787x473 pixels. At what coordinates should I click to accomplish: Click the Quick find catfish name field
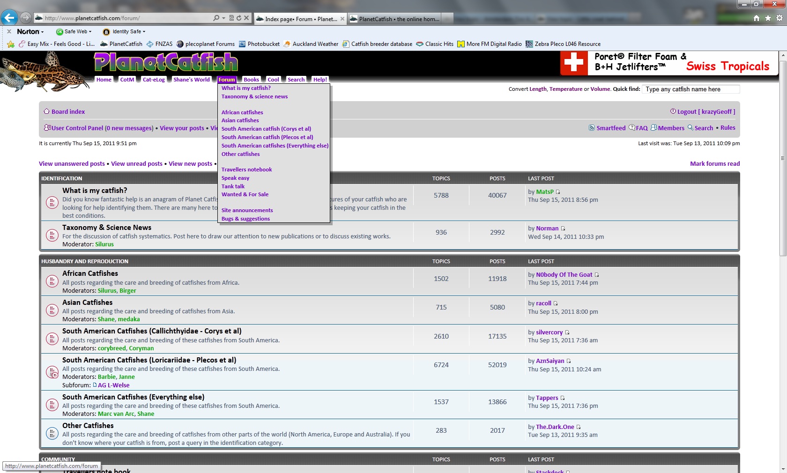coord(690,89)
